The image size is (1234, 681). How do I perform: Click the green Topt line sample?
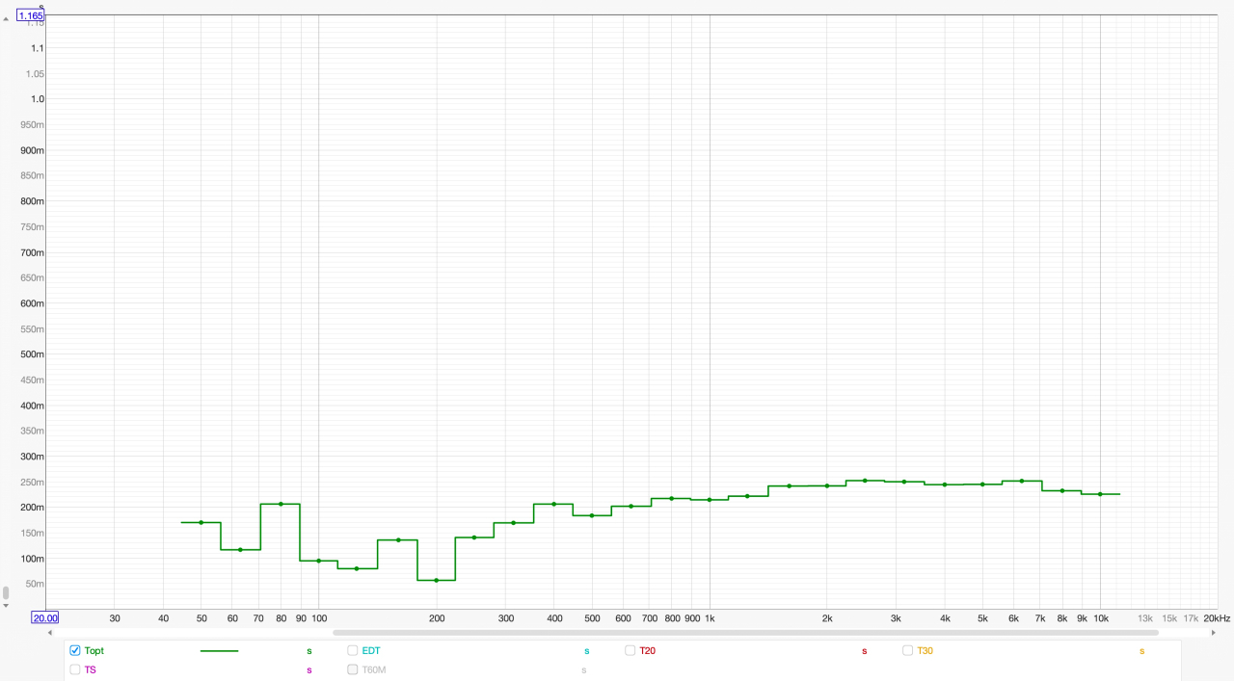click(219, 651)
